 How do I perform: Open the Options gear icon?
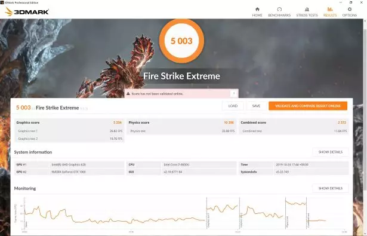tap(350, 10)
